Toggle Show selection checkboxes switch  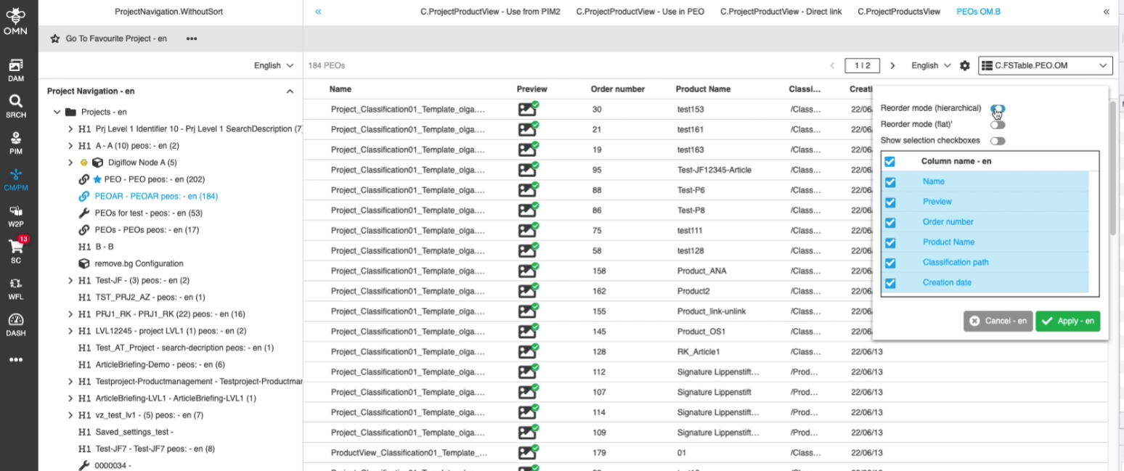[x=998, y=141]
